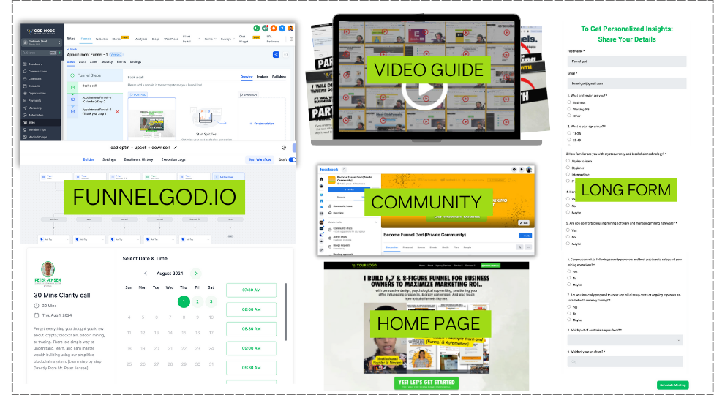Click the First Name input field
Viewport: 714px width, 395px height.
[x=626, y=61]
